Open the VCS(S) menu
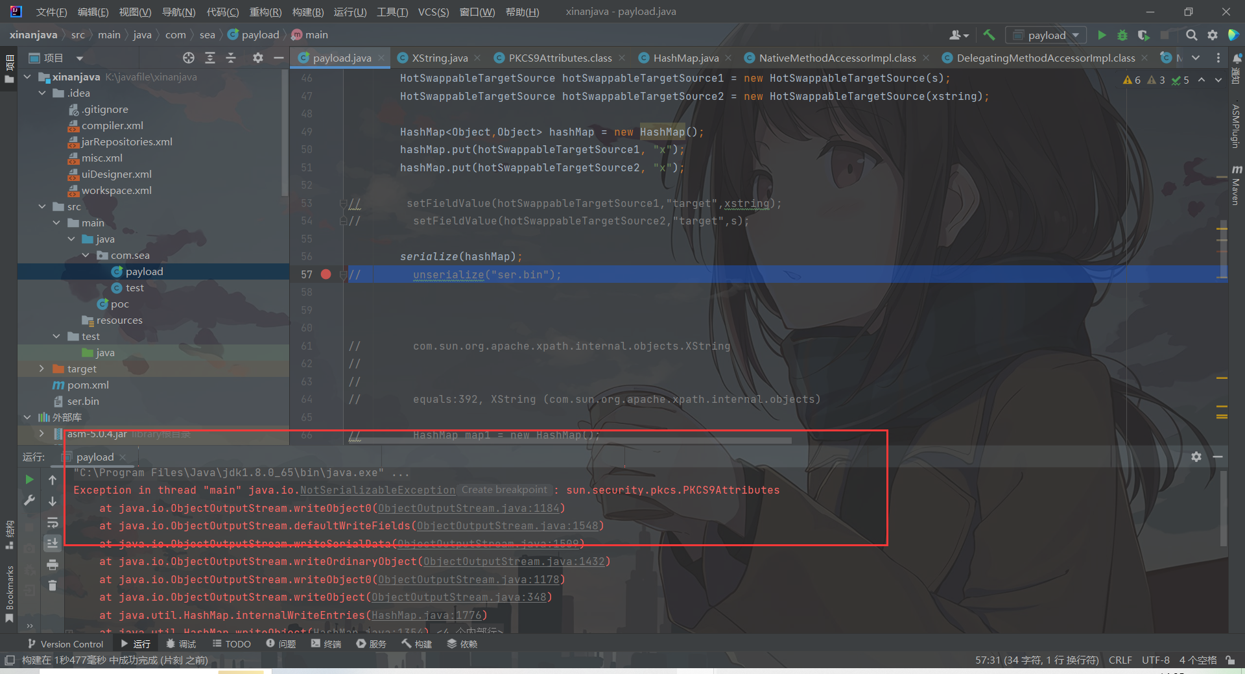Viewport: 1245px width, 674px height. (x=433, y=12)
